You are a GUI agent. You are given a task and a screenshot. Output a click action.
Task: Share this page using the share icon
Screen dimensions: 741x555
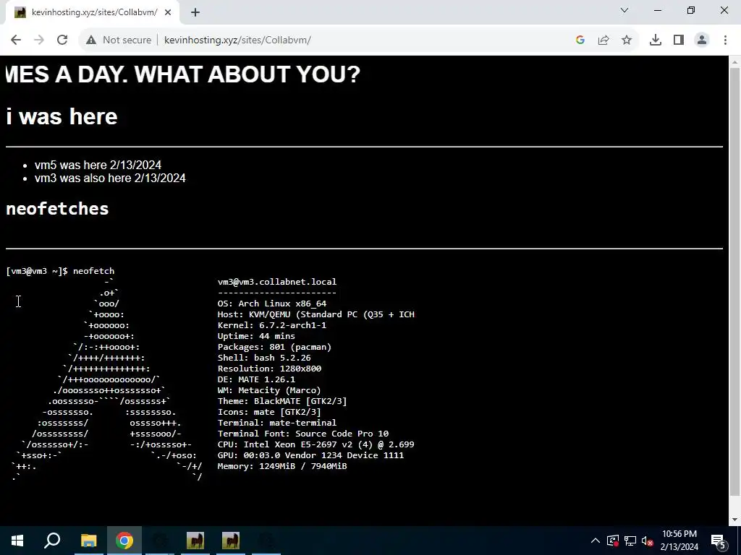(604, 40)
